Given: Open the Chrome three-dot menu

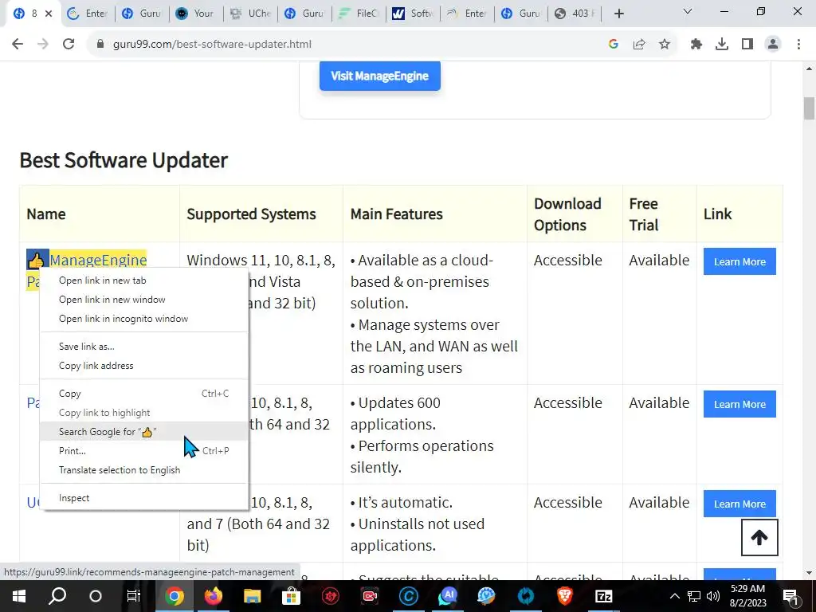Looking at the screenshot, I should (x=798, y=45).
